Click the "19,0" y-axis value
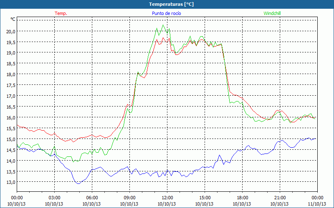 (x=11, y=53)
